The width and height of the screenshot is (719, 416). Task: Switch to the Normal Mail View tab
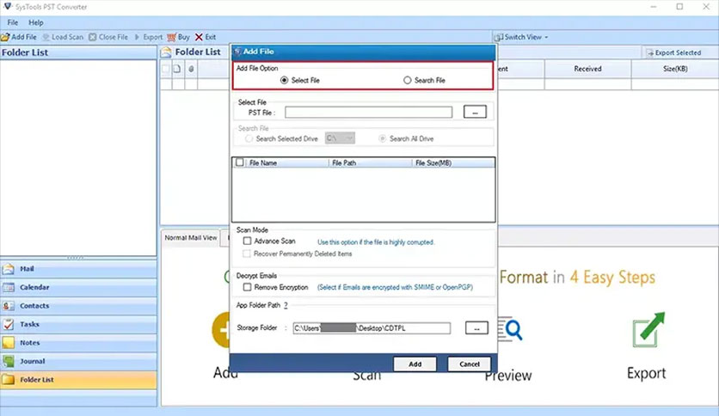[191, 238]
